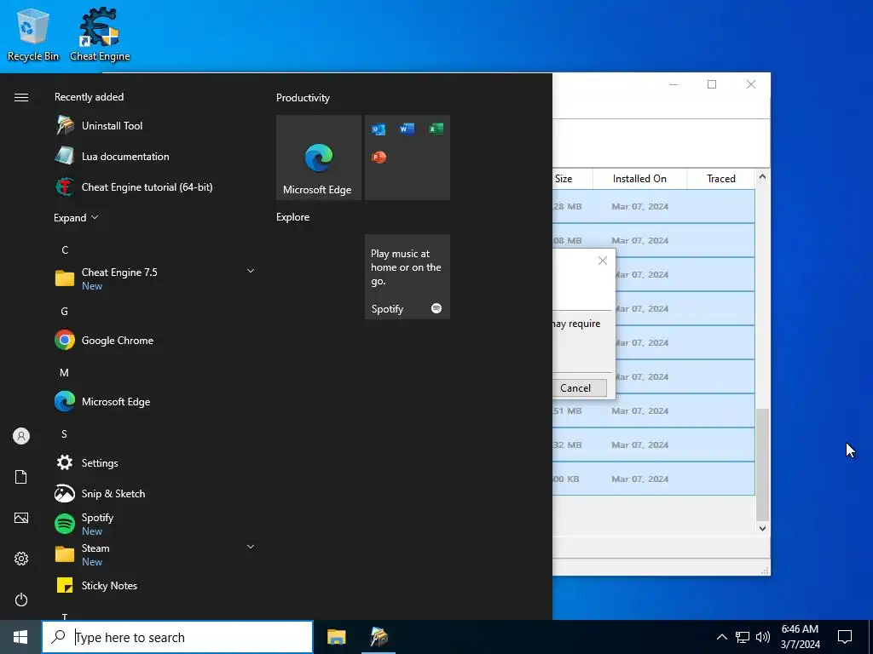Viewport: 873px width, 654px height.
Task: Show hidden system tray icons
Action: pos(721,637)
